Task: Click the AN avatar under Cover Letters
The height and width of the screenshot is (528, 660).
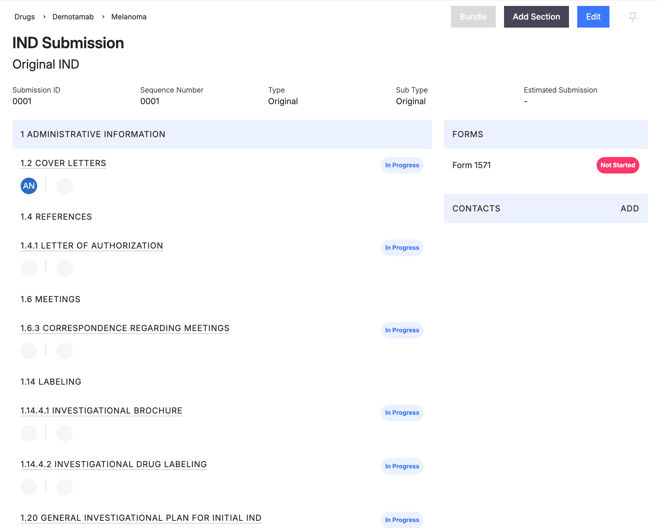Action: point(29,186)
